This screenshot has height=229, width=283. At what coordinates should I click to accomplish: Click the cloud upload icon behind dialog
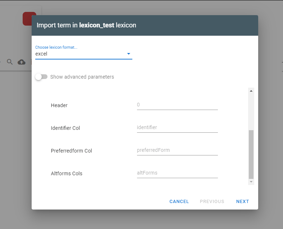[22, 62]
